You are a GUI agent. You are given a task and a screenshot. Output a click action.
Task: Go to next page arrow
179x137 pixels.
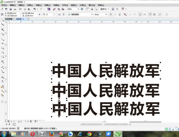26,122
